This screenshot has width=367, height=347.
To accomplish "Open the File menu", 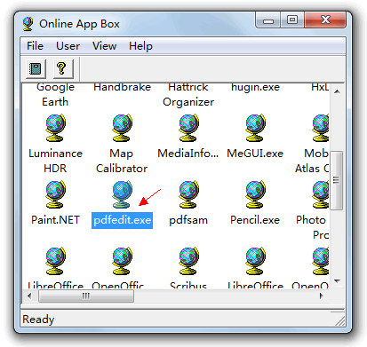I will tap(35, 46).
